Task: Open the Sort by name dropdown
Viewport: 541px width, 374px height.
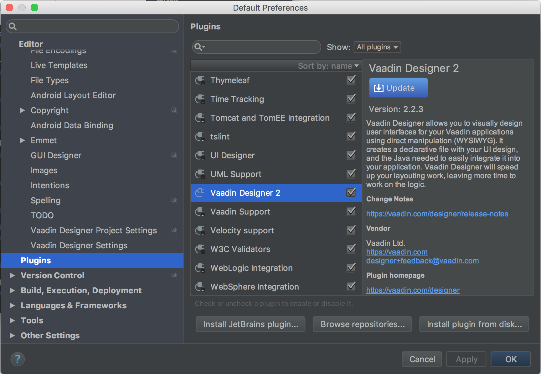Action: click(327, 66)
